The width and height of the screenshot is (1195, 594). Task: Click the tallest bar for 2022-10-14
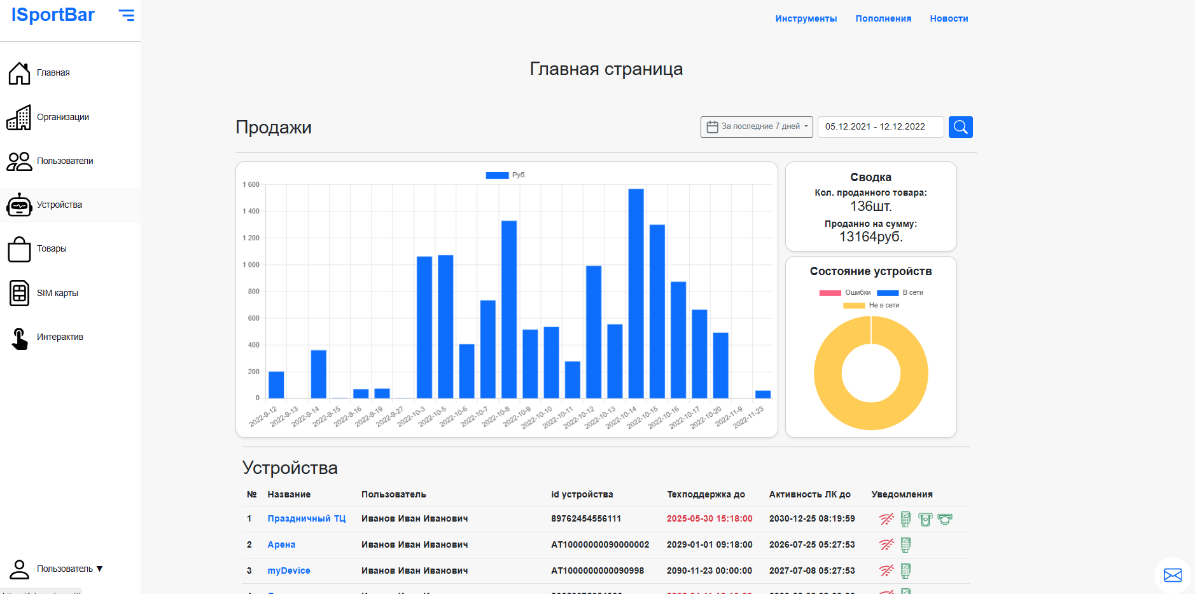pos(636,294)
